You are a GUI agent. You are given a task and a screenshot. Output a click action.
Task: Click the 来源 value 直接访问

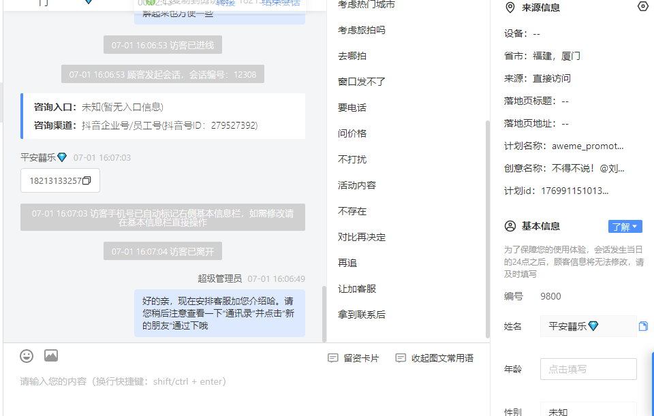pyautogui.click(x=551, y=78)
